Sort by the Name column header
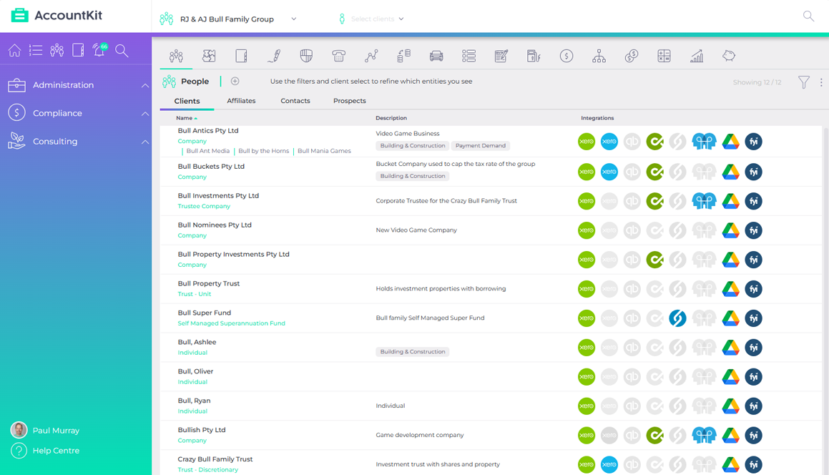Image resolution: width=829 pixels, height=475 pixels. pos(186,118)
